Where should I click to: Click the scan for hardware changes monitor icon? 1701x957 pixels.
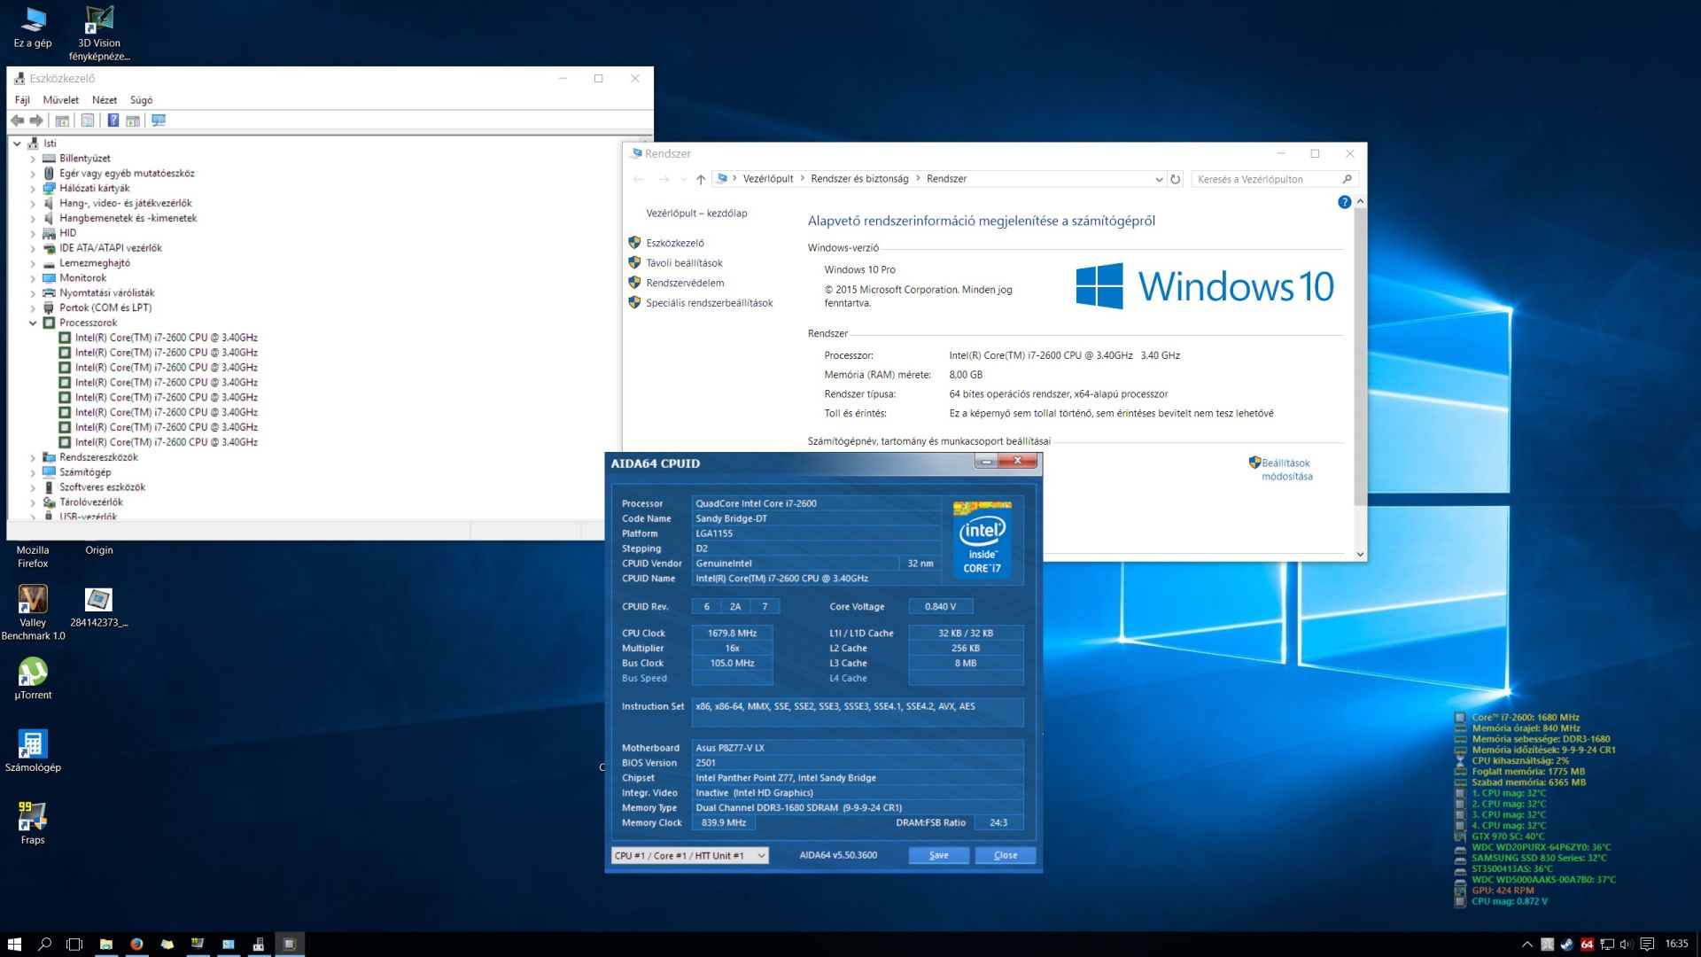click(x=159, y=121)
